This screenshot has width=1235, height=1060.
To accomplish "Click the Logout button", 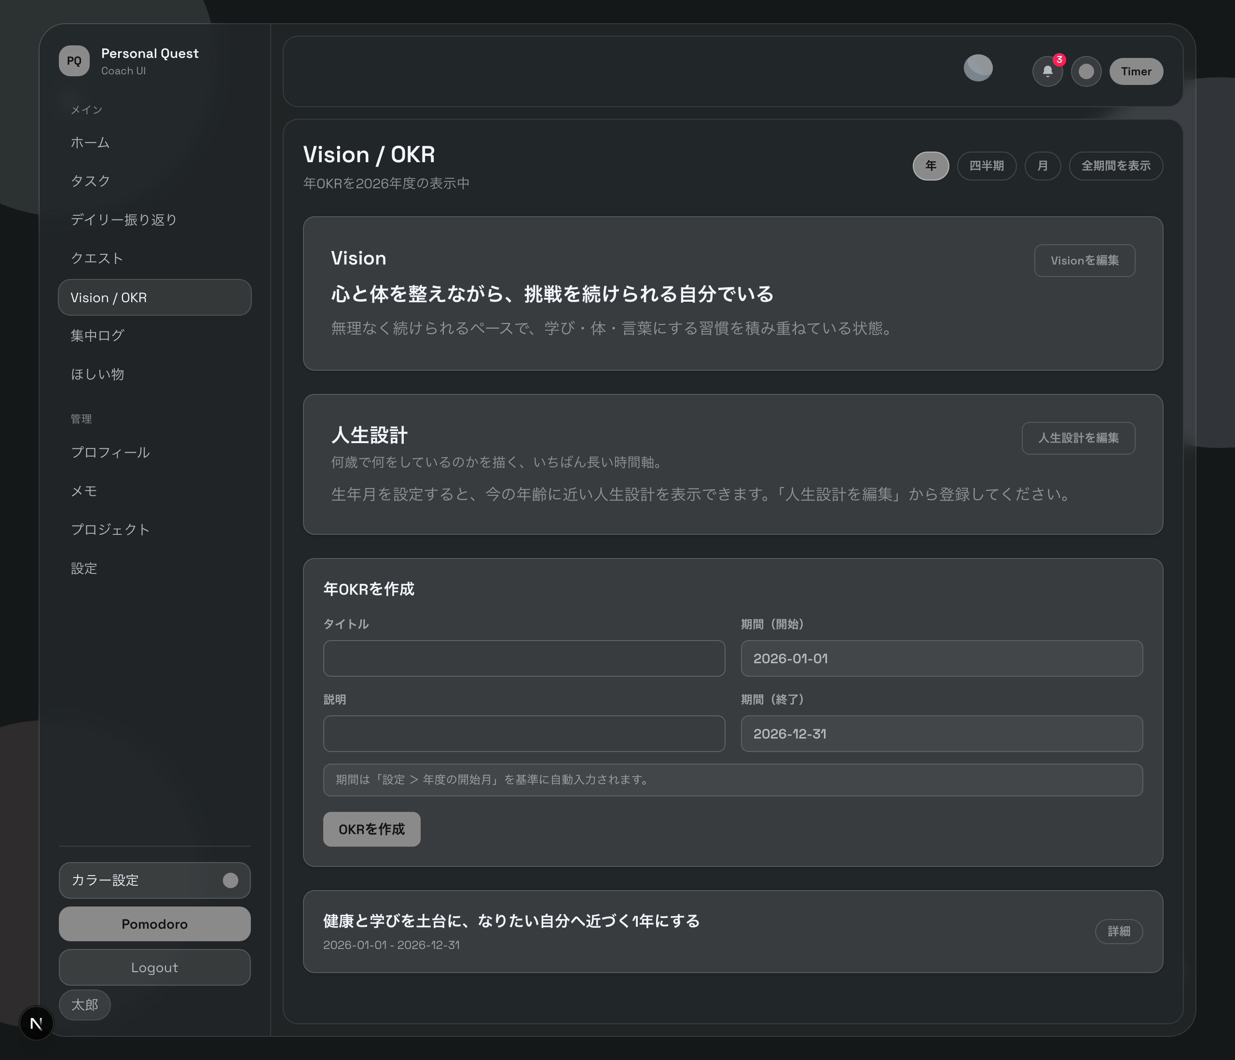I will 154,967.
